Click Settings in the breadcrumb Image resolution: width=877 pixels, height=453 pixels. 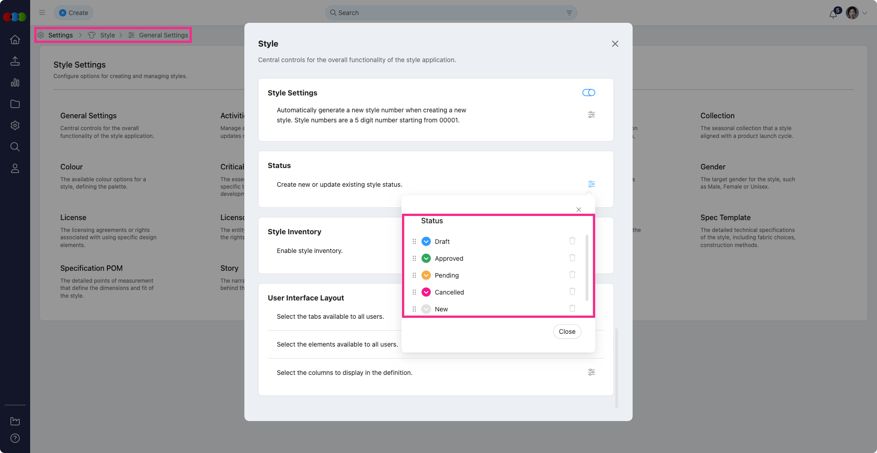[60, 35]
